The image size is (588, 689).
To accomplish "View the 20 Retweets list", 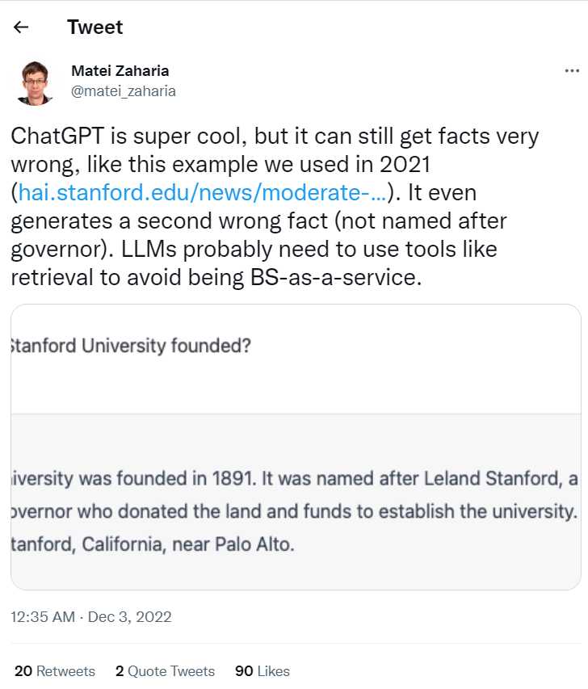I will tap(55, 671).
